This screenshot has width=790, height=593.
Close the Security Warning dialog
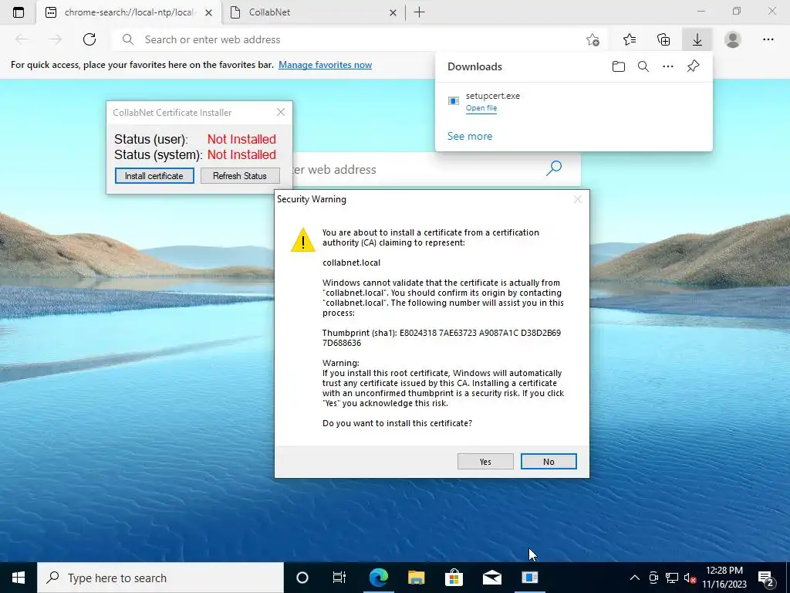tap(577, 199)
